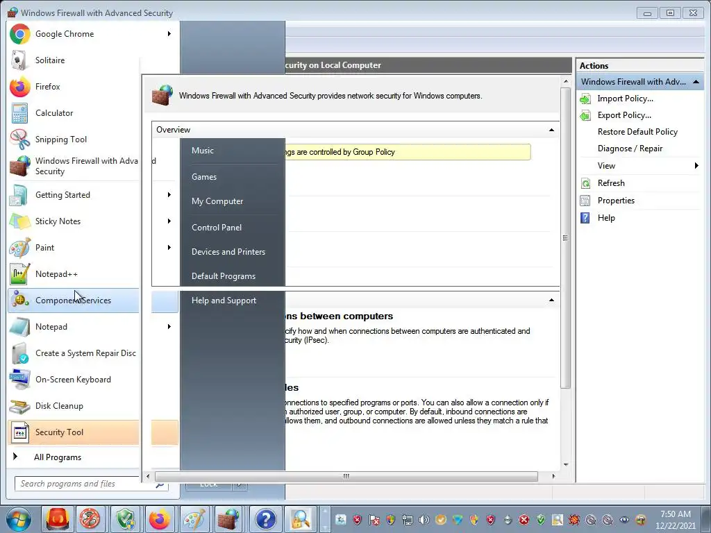Expand the Sticky Notes jump list arrow
Image resolution: width=711 pixels, height=533 pixels.
169,221
